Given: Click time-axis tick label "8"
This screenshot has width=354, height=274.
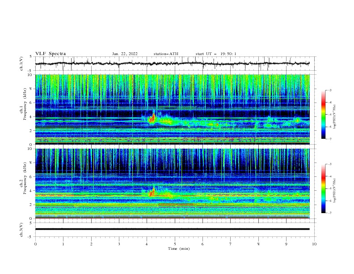Looking at the screenshot, I should (x=258, y=244).
